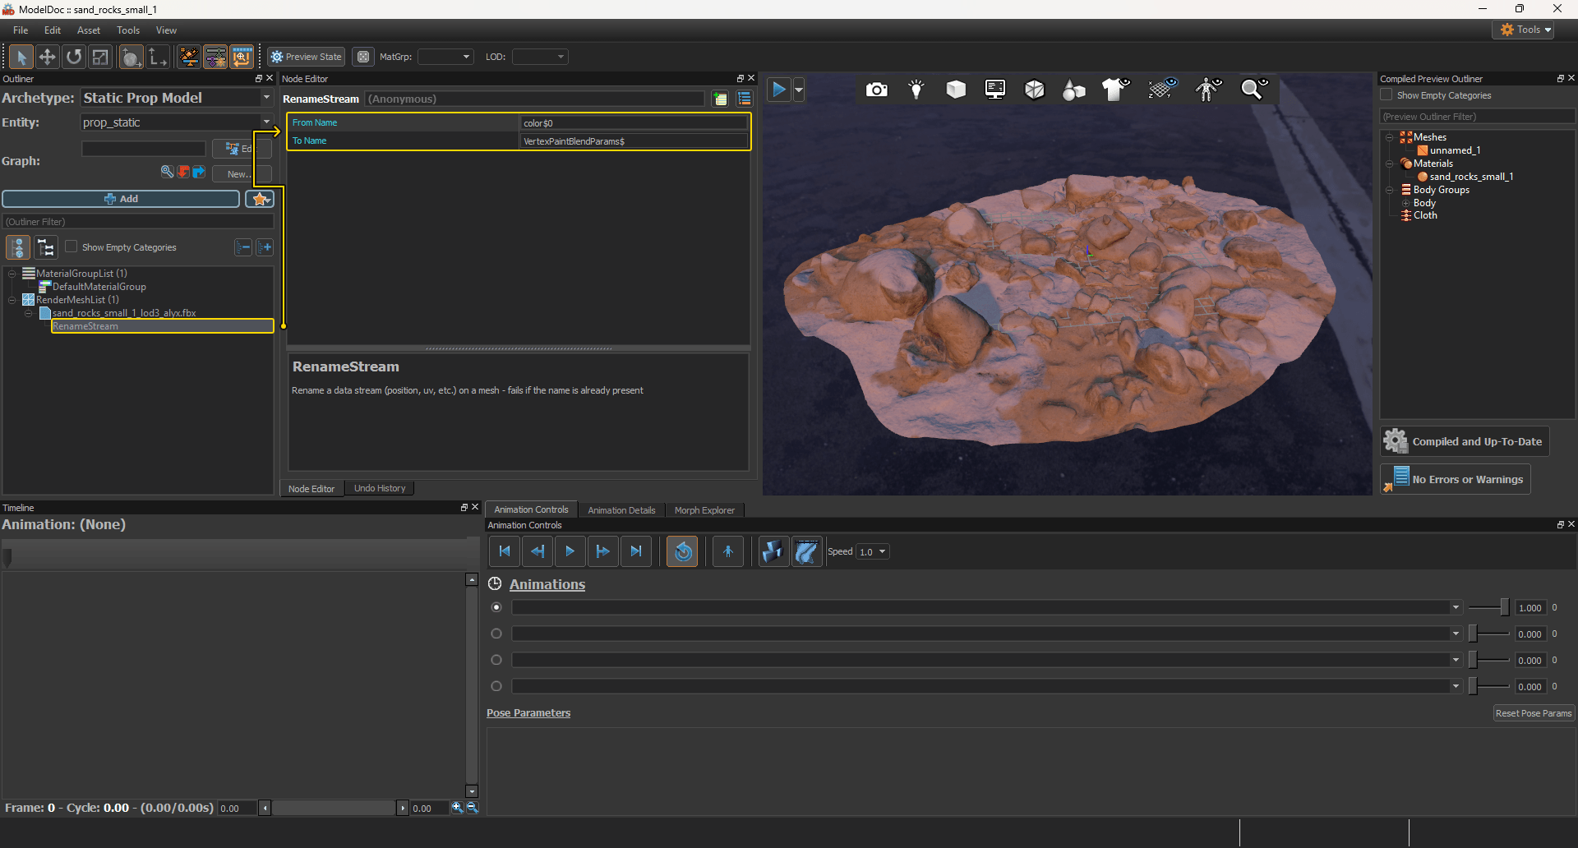Open the MatGrp dropdown
Screen dimensions: 1578x848
click(445, 57)
